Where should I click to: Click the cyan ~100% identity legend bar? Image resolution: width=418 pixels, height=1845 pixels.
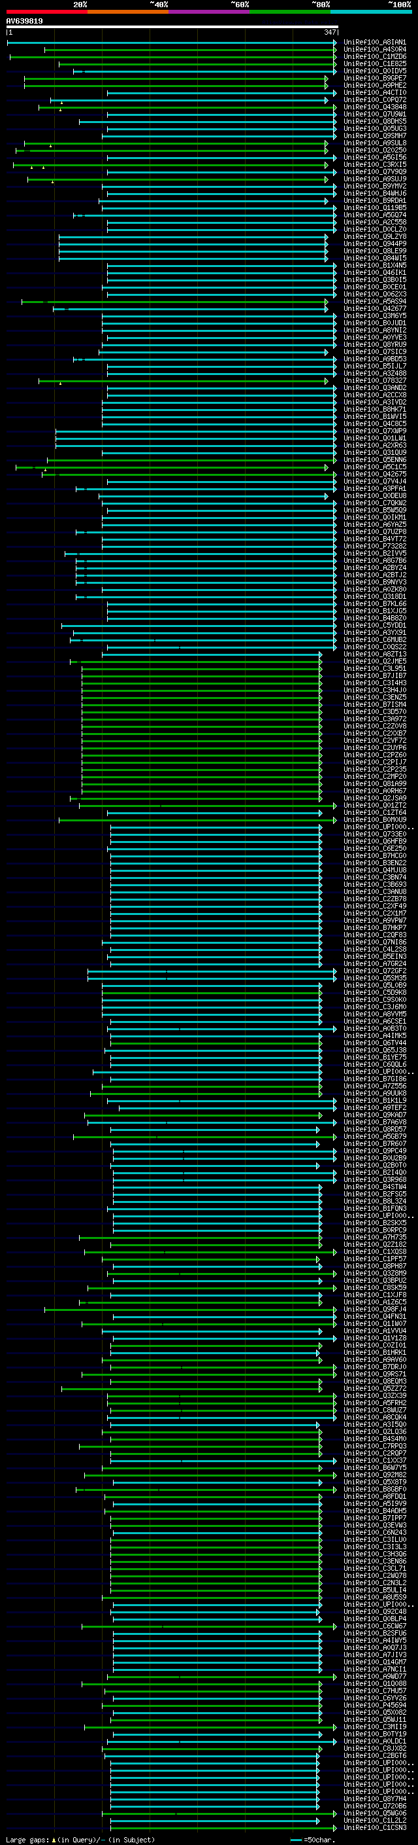371,12
